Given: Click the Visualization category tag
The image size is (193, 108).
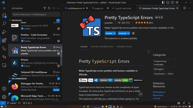Looking at the screenshot, I should [x=160, y=74].
